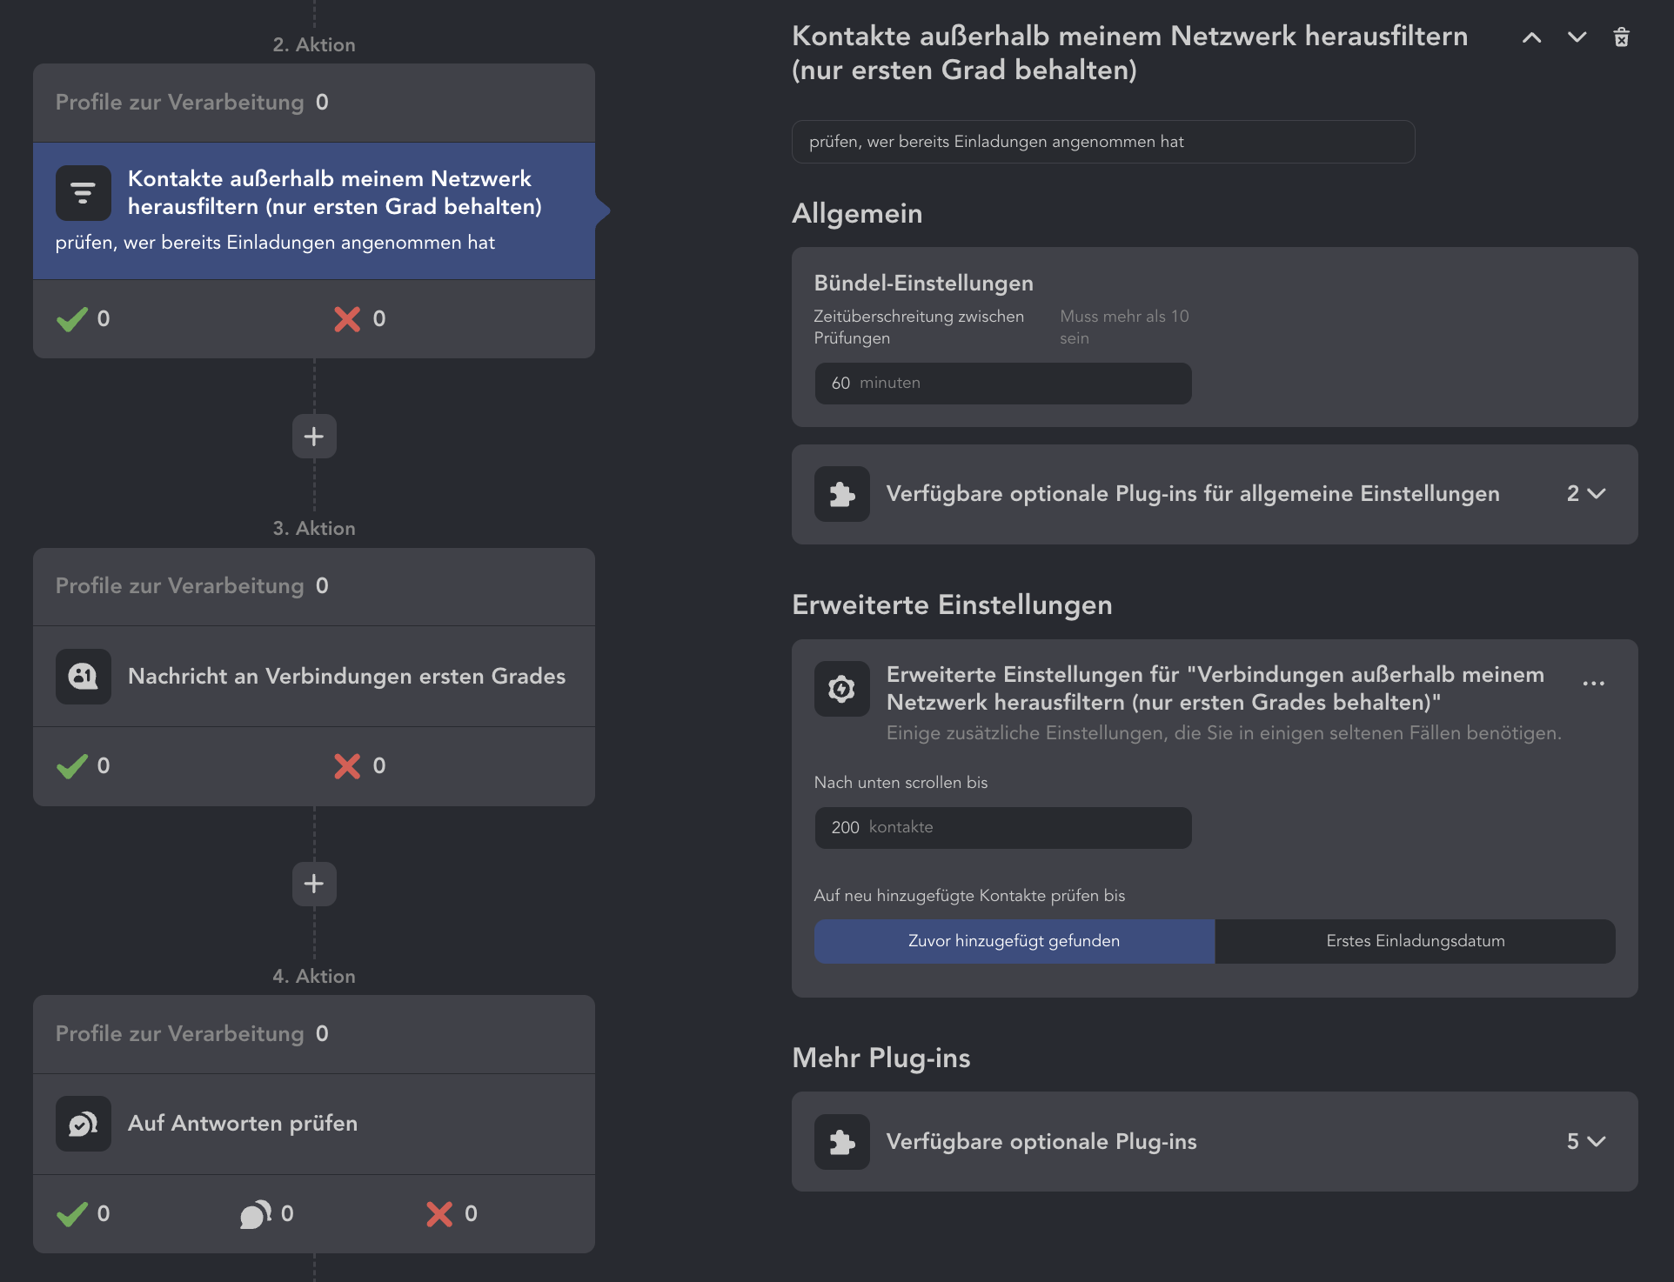Edit the scroll limit field showing 200 kontakte
The image size is (1674, 1282).
tap(1002, 828)
